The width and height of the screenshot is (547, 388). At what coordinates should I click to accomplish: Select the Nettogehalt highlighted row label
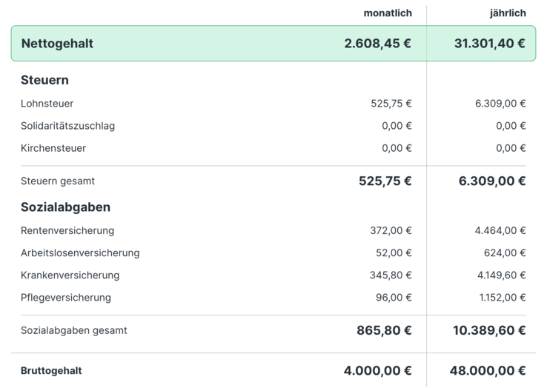point(57,44)
